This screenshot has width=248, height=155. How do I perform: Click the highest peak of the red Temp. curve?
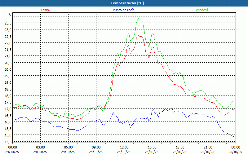139,35
